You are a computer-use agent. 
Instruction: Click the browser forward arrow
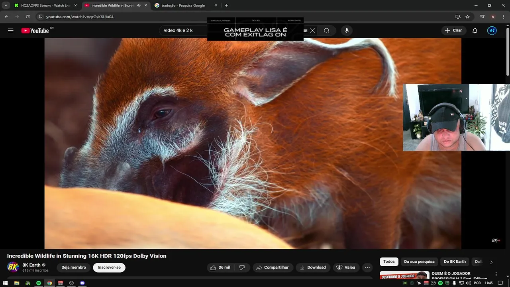coord(17,17)
